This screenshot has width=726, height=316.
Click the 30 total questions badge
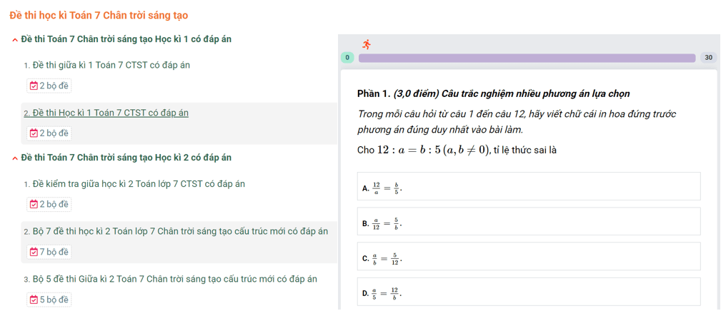(708, 58)
